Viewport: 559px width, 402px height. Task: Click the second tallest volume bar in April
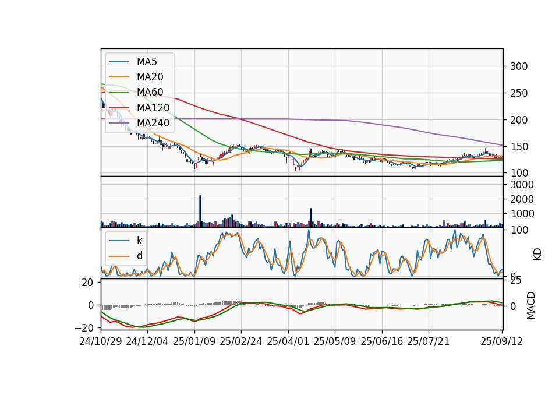click(311, 217)
